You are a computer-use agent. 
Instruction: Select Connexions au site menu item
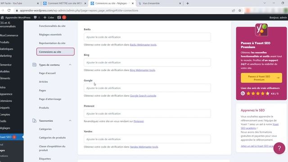tap(55, 52)
